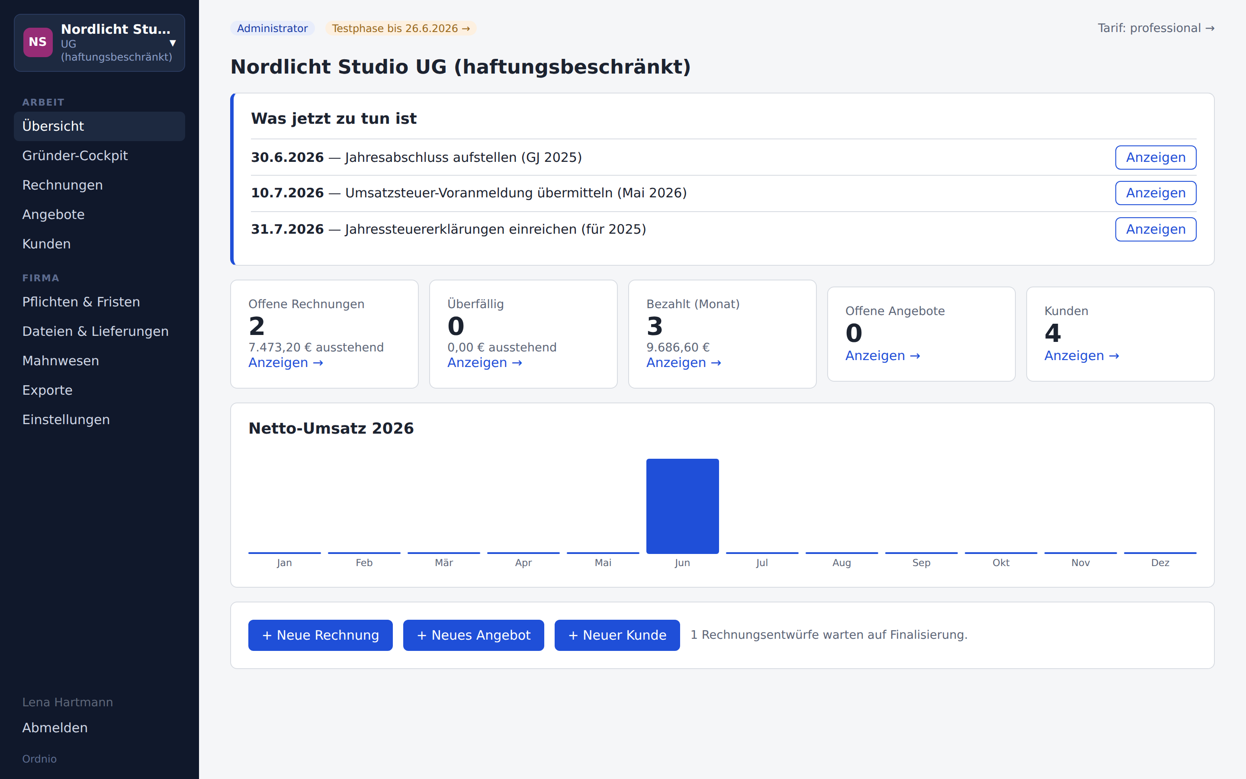
Task: Click Abmelden to log out
Action: 55,727
